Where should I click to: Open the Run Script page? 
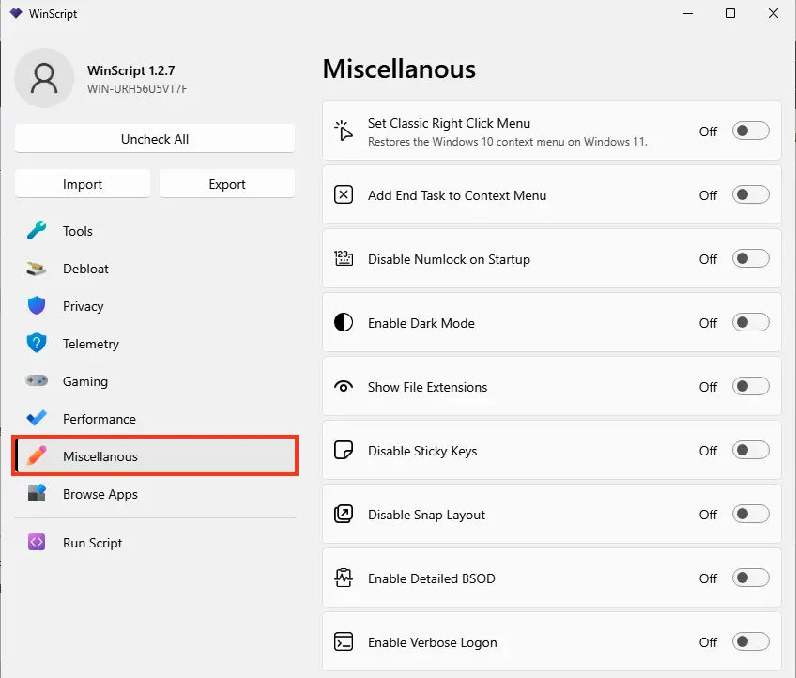(x=155, y=543)
